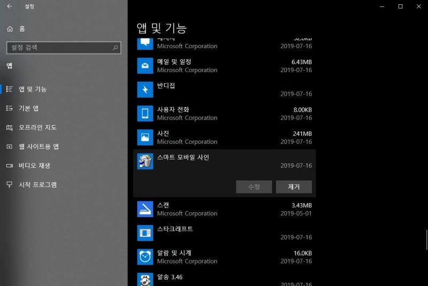Open 시작 프로그램 settings page
This screenshot has width=428, height=286.
click(37, 185)
